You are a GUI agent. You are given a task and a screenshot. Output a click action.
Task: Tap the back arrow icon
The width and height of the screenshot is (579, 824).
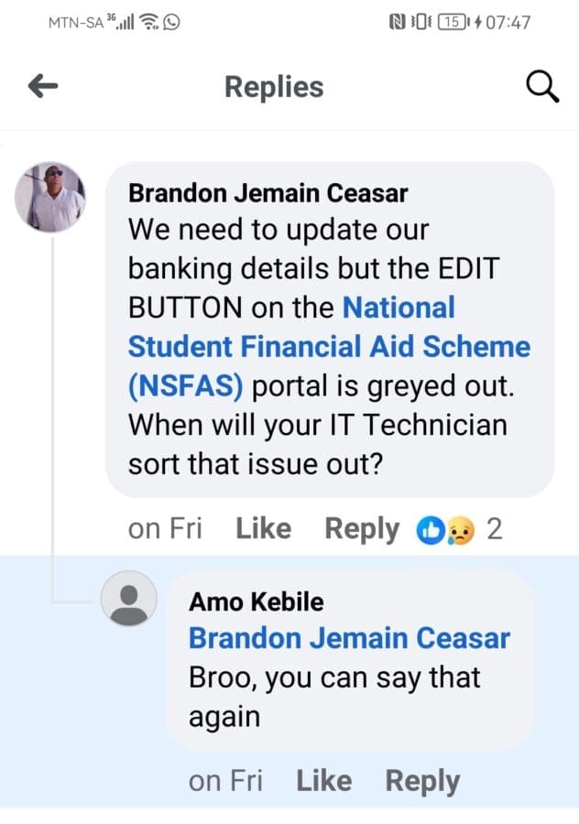coord(43,86)
